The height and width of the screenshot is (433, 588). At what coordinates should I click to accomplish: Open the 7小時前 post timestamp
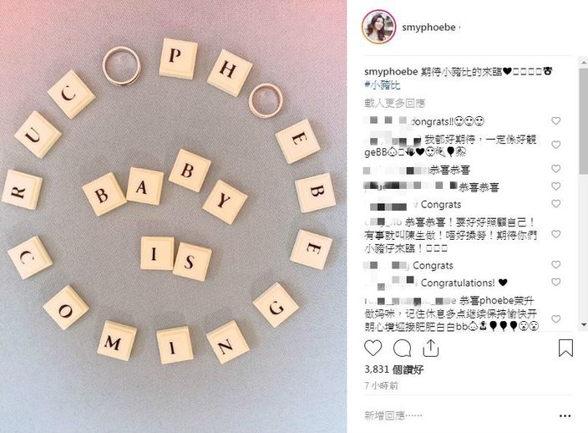click(x=381, y=385)
